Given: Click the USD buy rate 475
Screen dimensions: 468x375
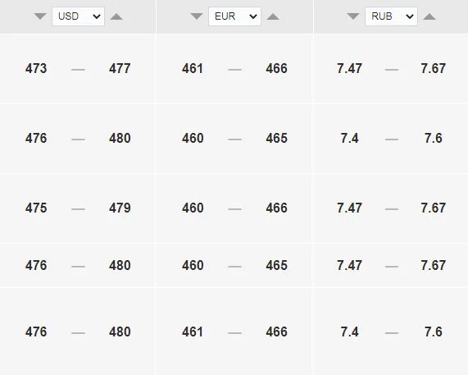Looking at the screenshot, I should [36, 208].
